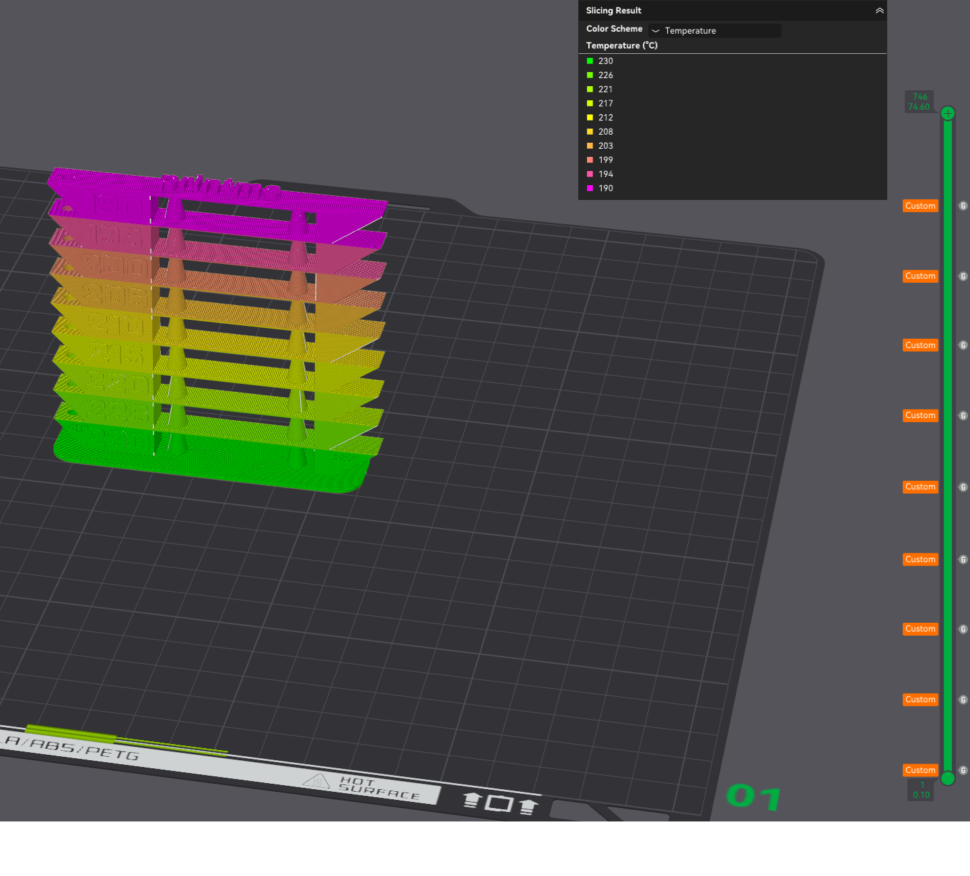Toggle the 208 temperature legend swatch
This screenshot has width=970, height=876.
590,132
